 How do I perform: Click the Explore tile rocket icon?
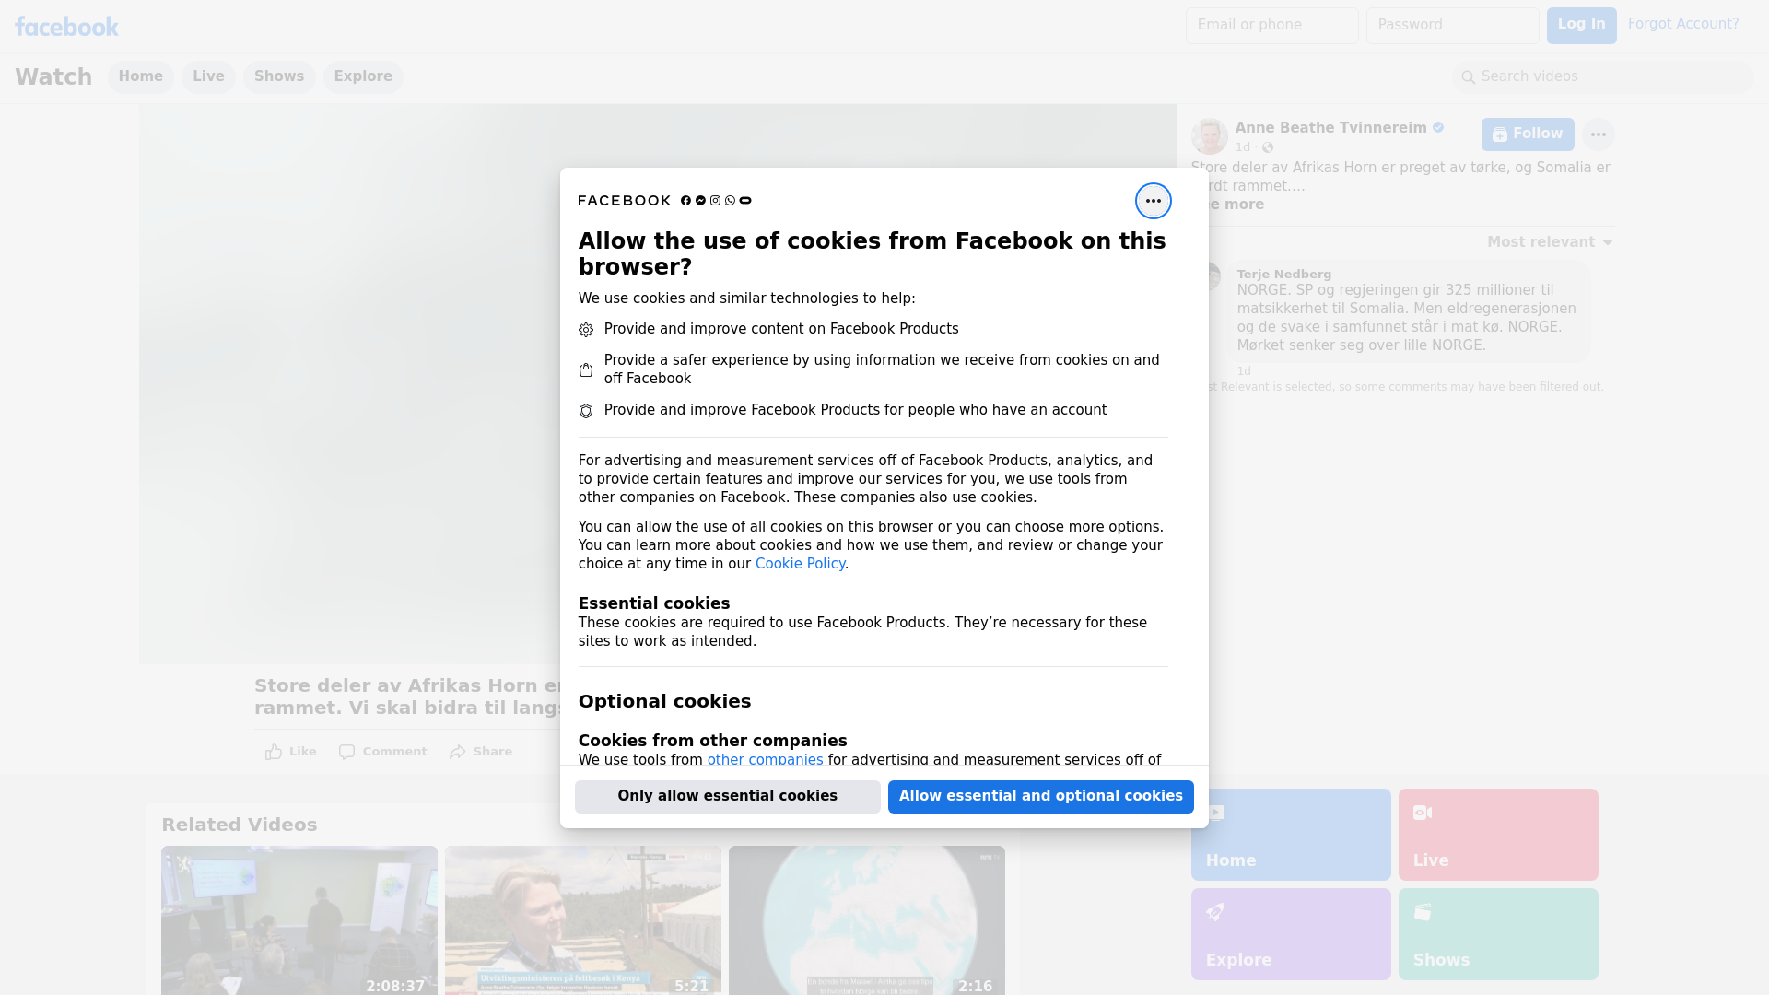pos(1215,912)
